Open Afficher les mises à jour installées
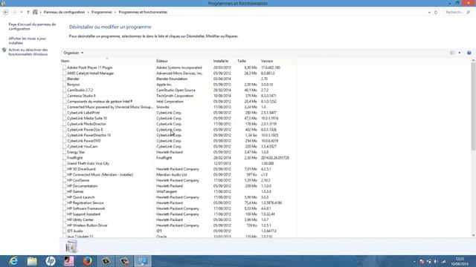Image resolution: width=476 pixels, height=267 pixels. click(27, 41)
